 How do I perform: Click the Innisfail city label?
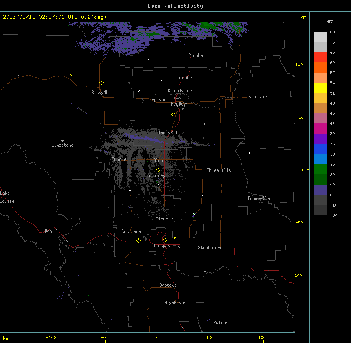169,133
